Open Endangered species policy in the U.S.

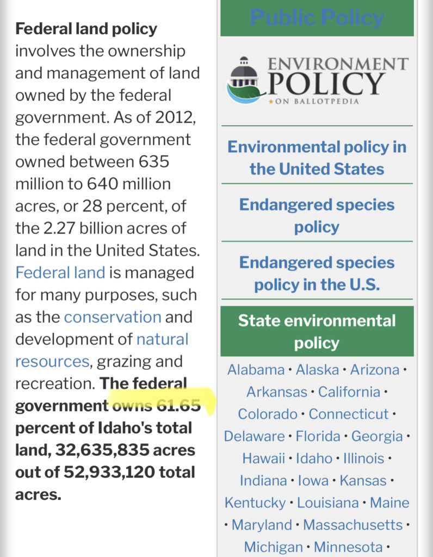[317, 273]
